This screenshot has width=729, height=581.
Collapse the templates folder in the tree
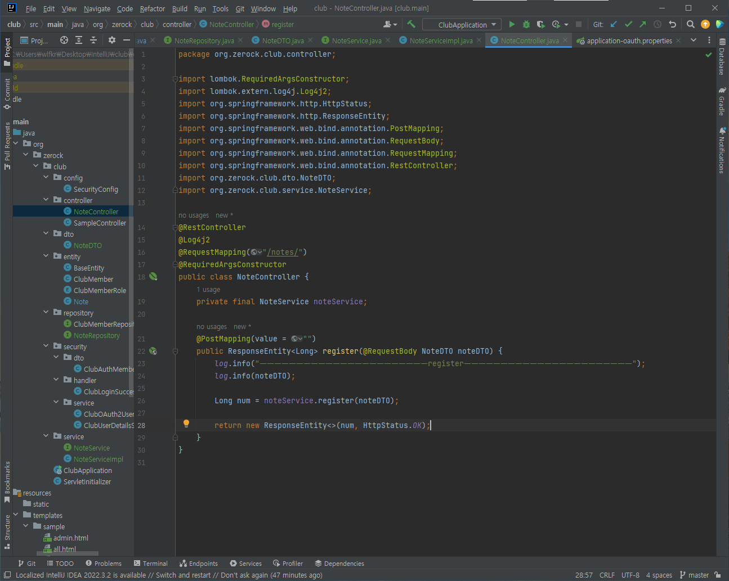16,515
